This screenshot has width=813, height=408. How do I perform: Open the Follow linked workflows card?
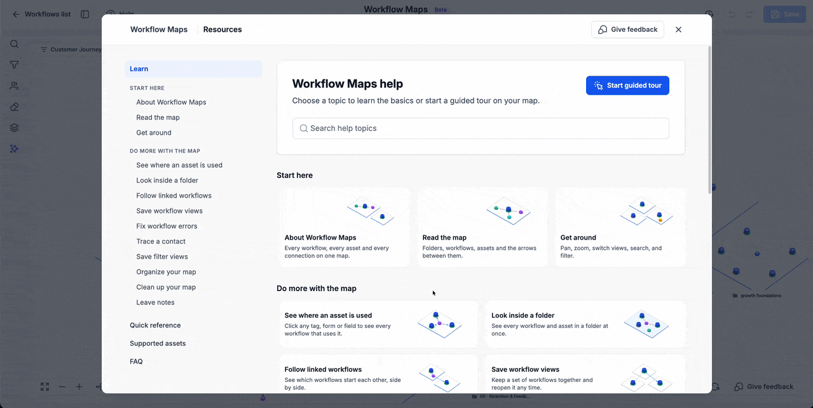tap(378, 374)
